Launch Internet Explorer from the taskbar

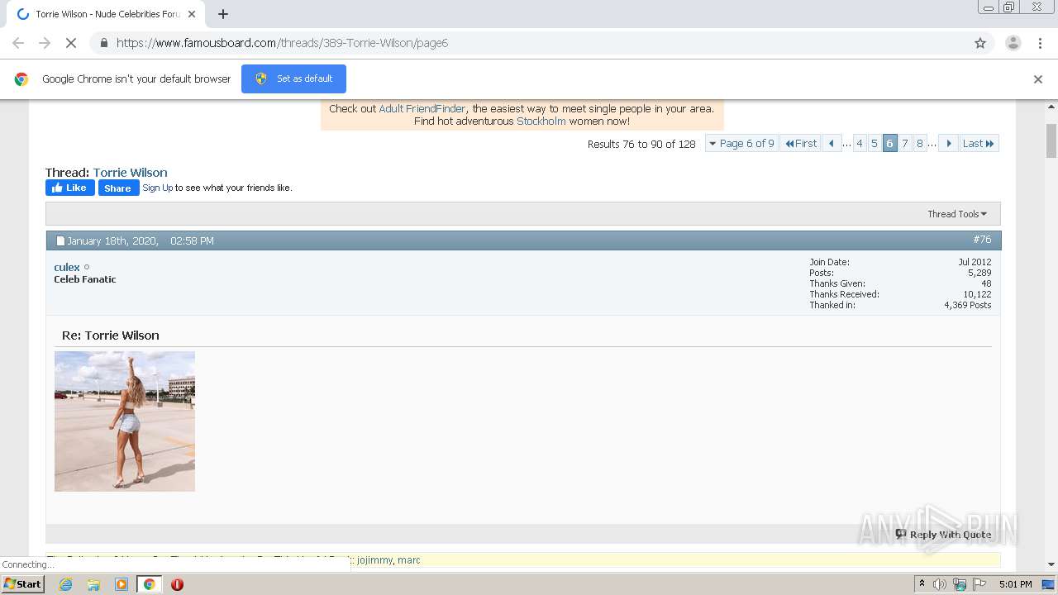click(x=65, y=584)
